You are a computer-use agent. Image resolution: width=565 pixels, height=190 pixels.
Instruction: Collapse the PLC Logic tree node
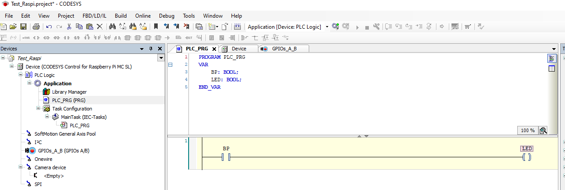tap(21, 75)
